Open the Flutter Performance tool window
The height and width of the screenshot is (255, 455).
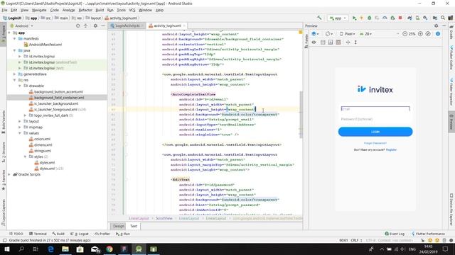click(x=428, y=234)
